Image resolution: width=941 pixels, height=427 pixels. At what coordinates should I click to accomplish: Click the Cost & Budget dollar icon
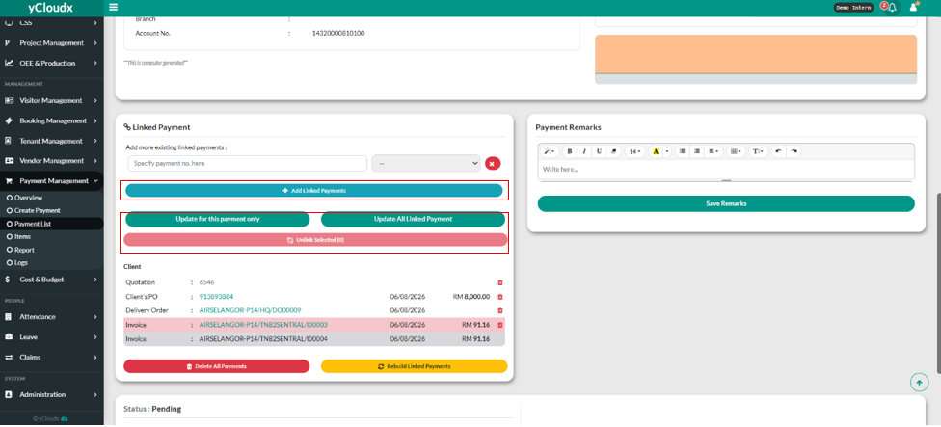pyautogui.click(x=7, y=280)
